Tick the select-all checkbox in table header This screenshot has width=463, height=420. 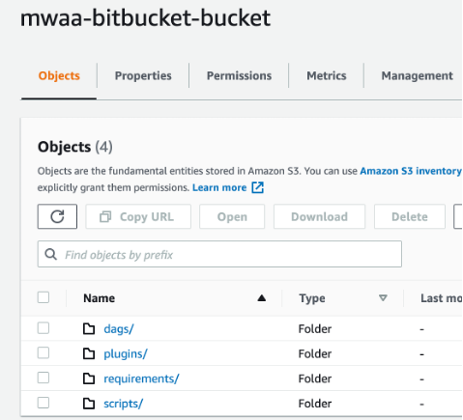(43, 297)
